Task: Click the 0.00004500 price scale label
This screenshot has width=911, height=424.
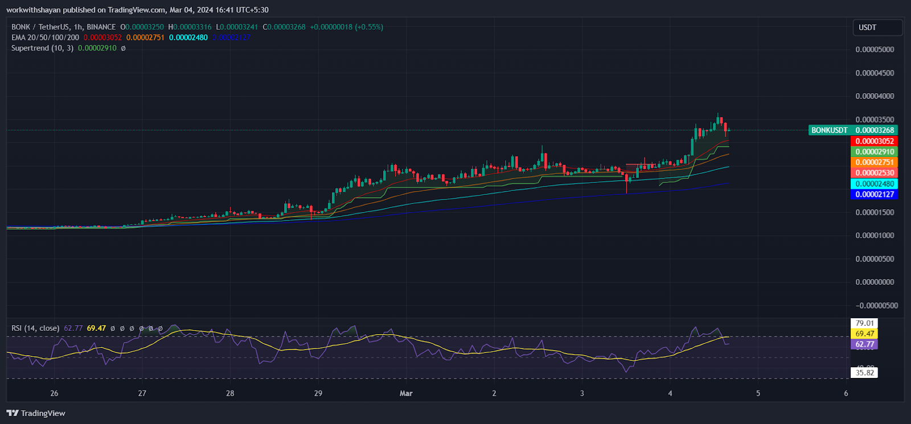Action: pos(875,73)
